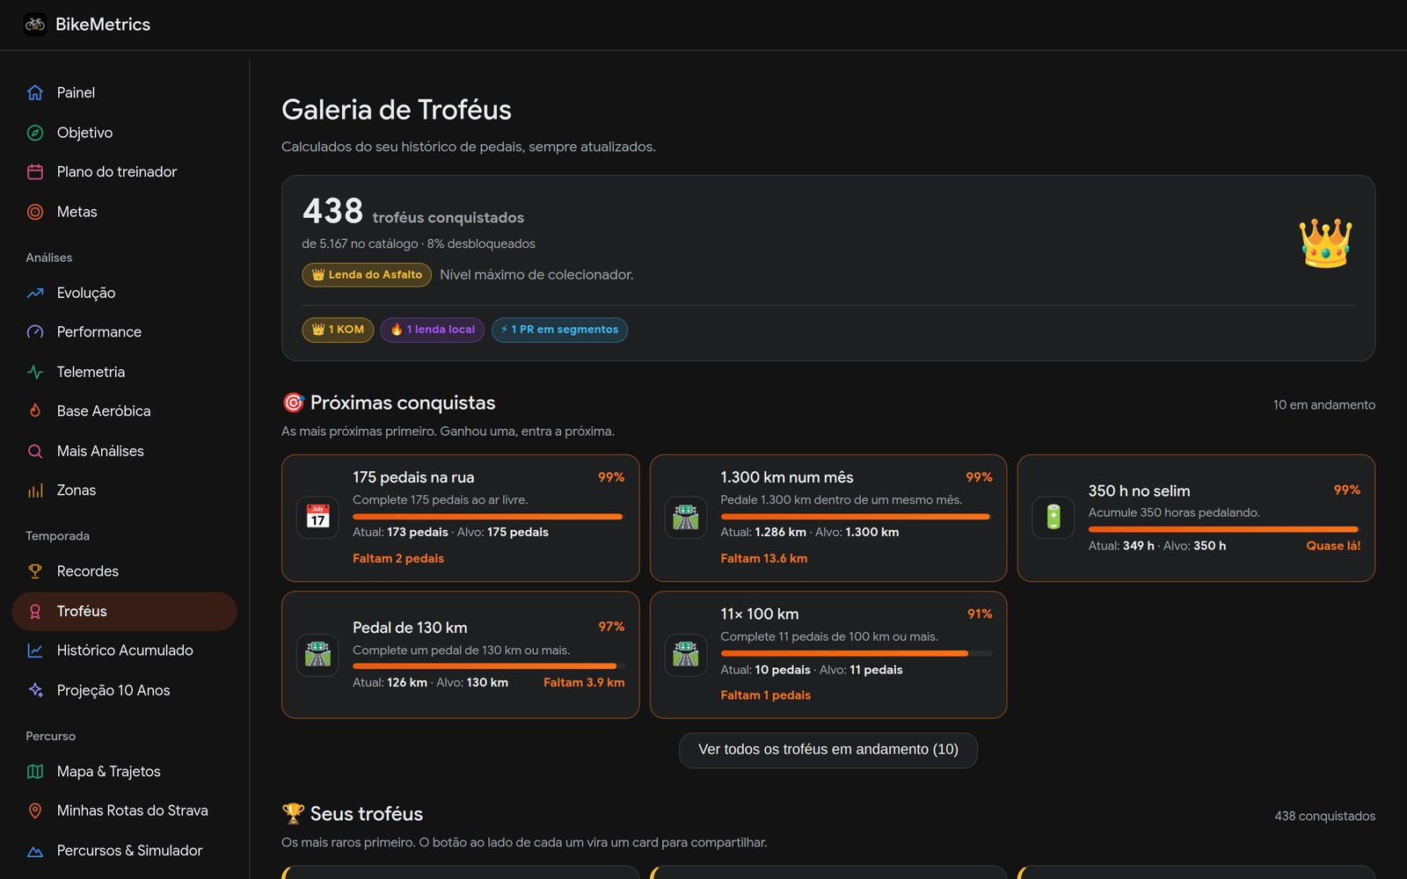The image size is (1407, 879).
Task: Open Painel via its home icon
Action: click(x=35, y=92)
